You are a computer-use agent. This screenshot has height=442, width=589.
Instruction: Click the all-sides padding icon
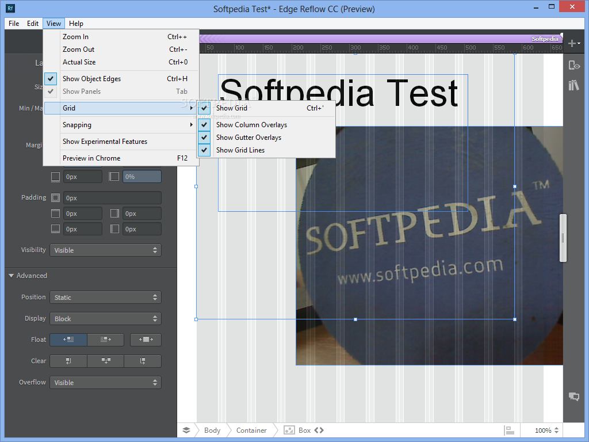pos(55,198)
